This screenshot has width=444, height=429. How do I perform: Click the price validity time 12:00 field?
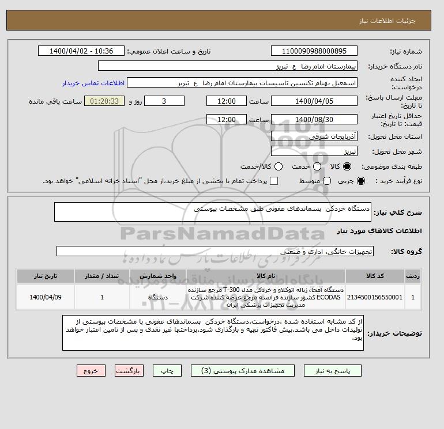tap(227, 119)
